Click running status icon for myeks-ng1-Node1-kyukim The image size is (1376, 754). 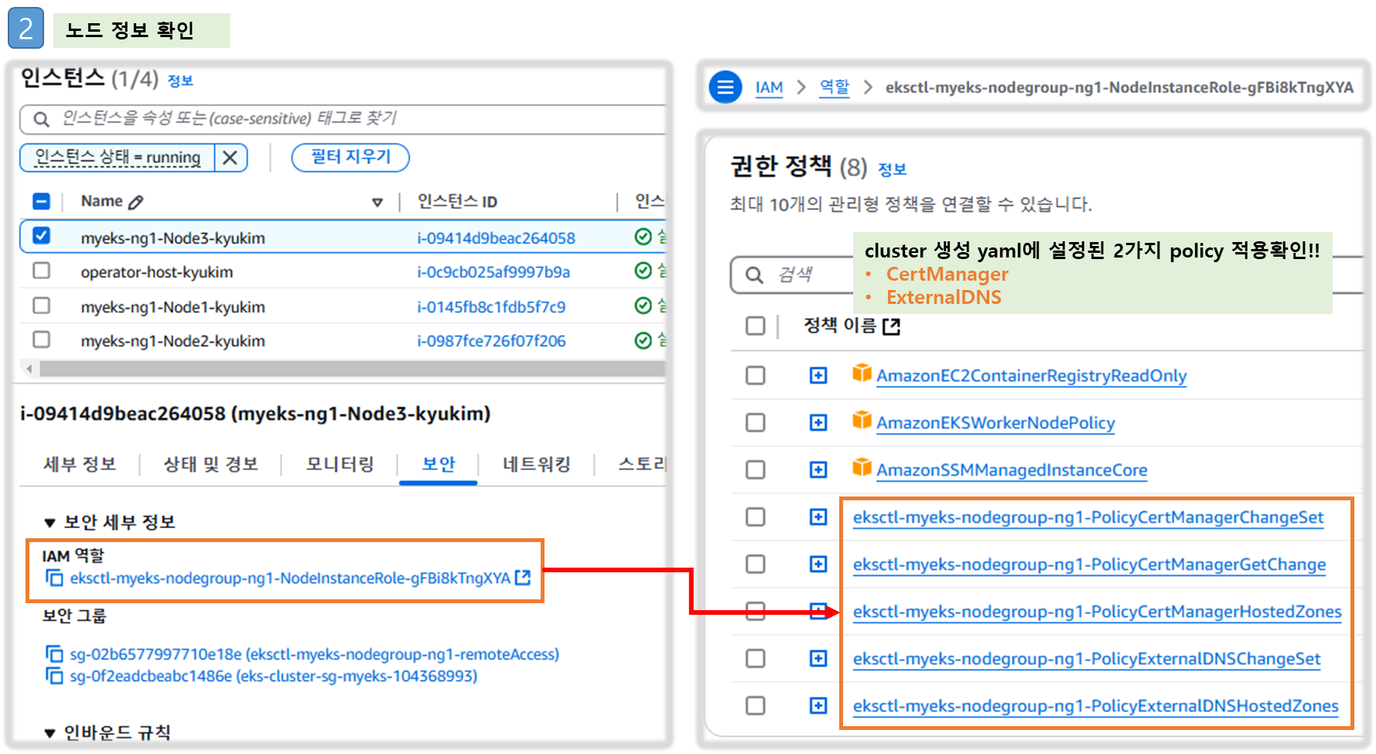click(643, 305)
